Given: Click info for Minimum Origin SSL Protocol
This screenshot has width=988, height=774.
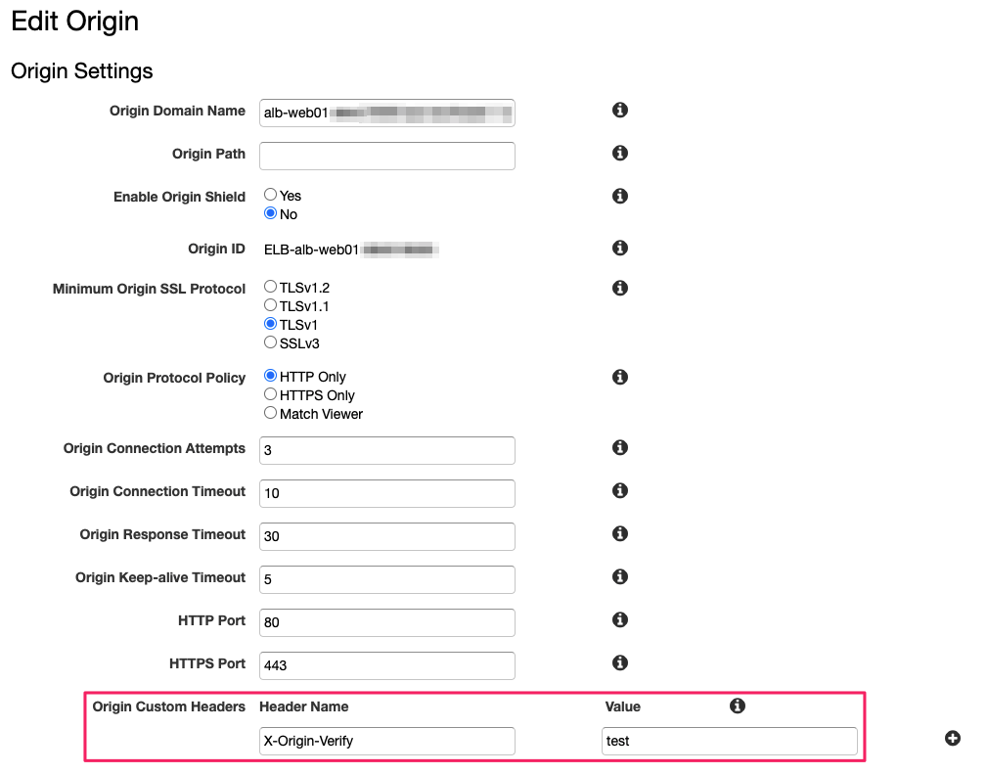Looking at the screenshot, I should pyautogui.click(x=619, y=288).
